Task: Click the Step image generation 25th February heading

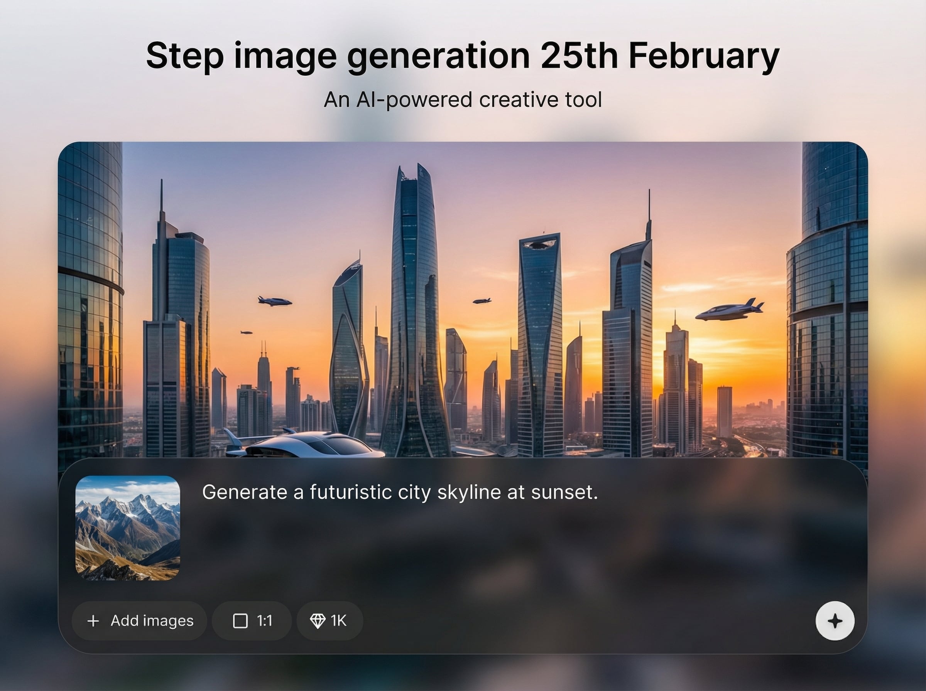Action: [x=463, y=56]
